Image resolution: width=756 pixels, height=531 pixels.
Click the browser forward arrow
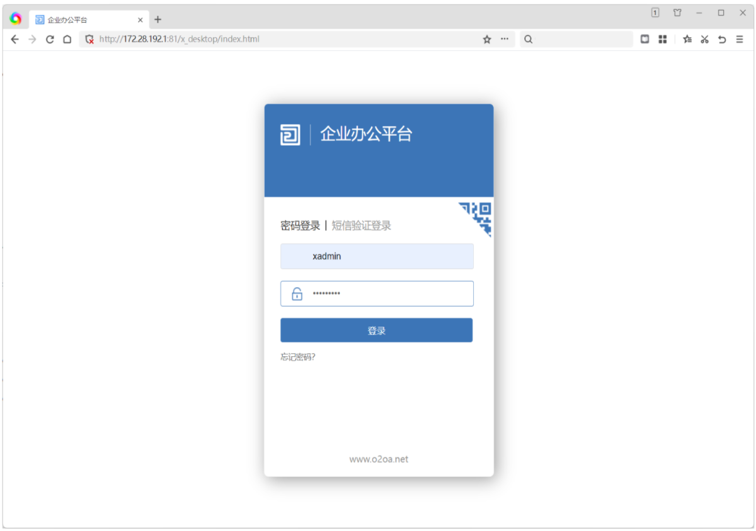[32, 39]
